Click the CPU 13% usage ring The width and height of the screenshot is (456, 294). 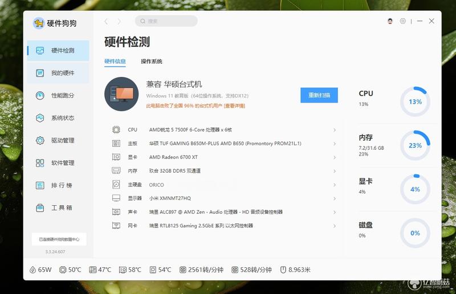point(415,101)
